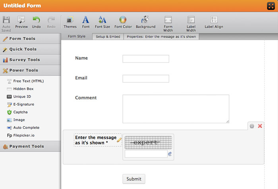
Task: Open the Background tool
Action: tap(145, 22)
